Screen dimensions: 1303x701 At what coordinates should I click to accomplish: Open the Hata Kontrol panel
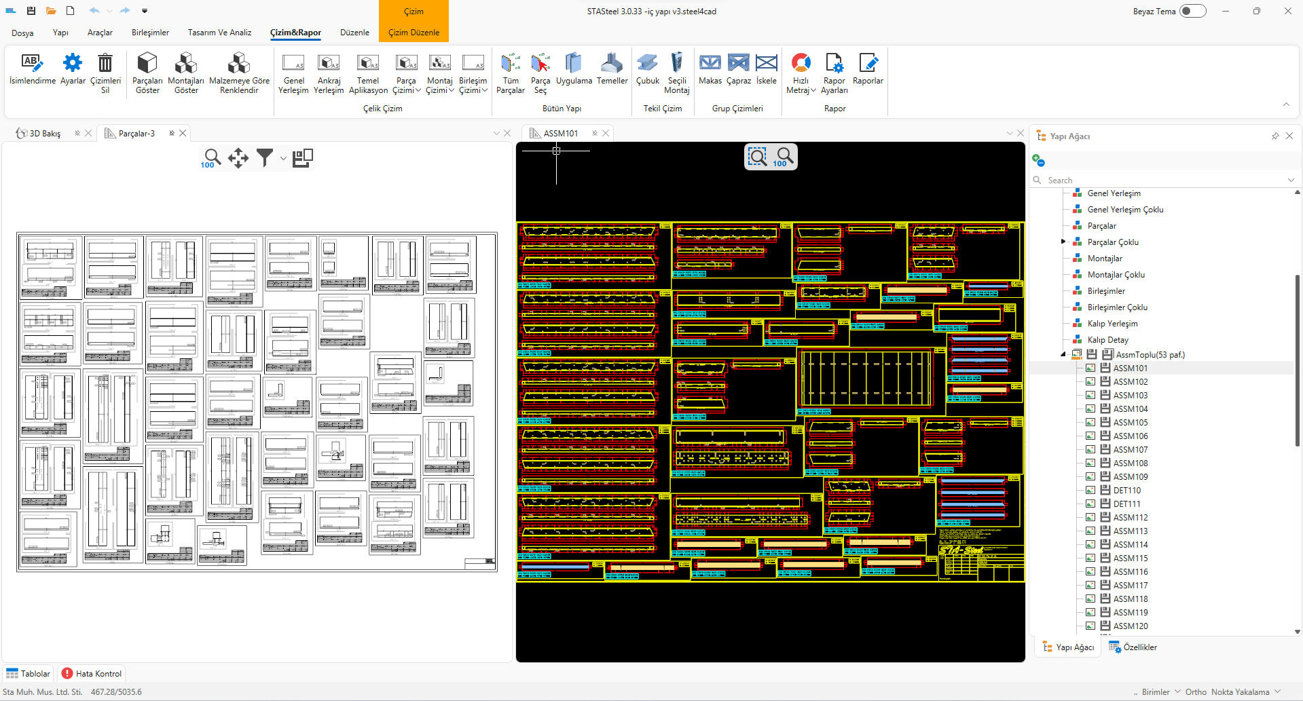click(x=92, y=674)
